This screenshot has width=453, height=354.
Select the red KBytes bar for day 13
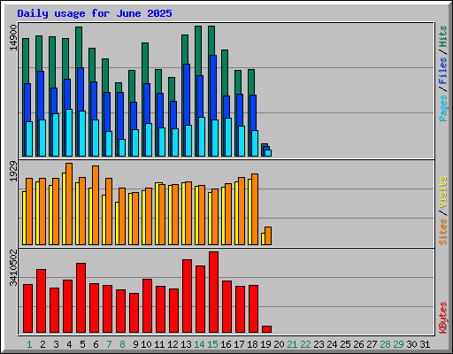tap(187, 296)
